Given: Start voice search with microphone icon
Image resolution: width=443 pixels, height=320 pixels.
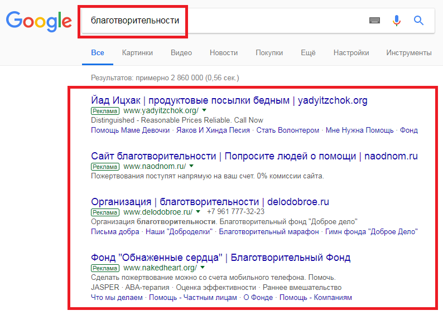Looking at the screenshot, I should click(397, 21).
